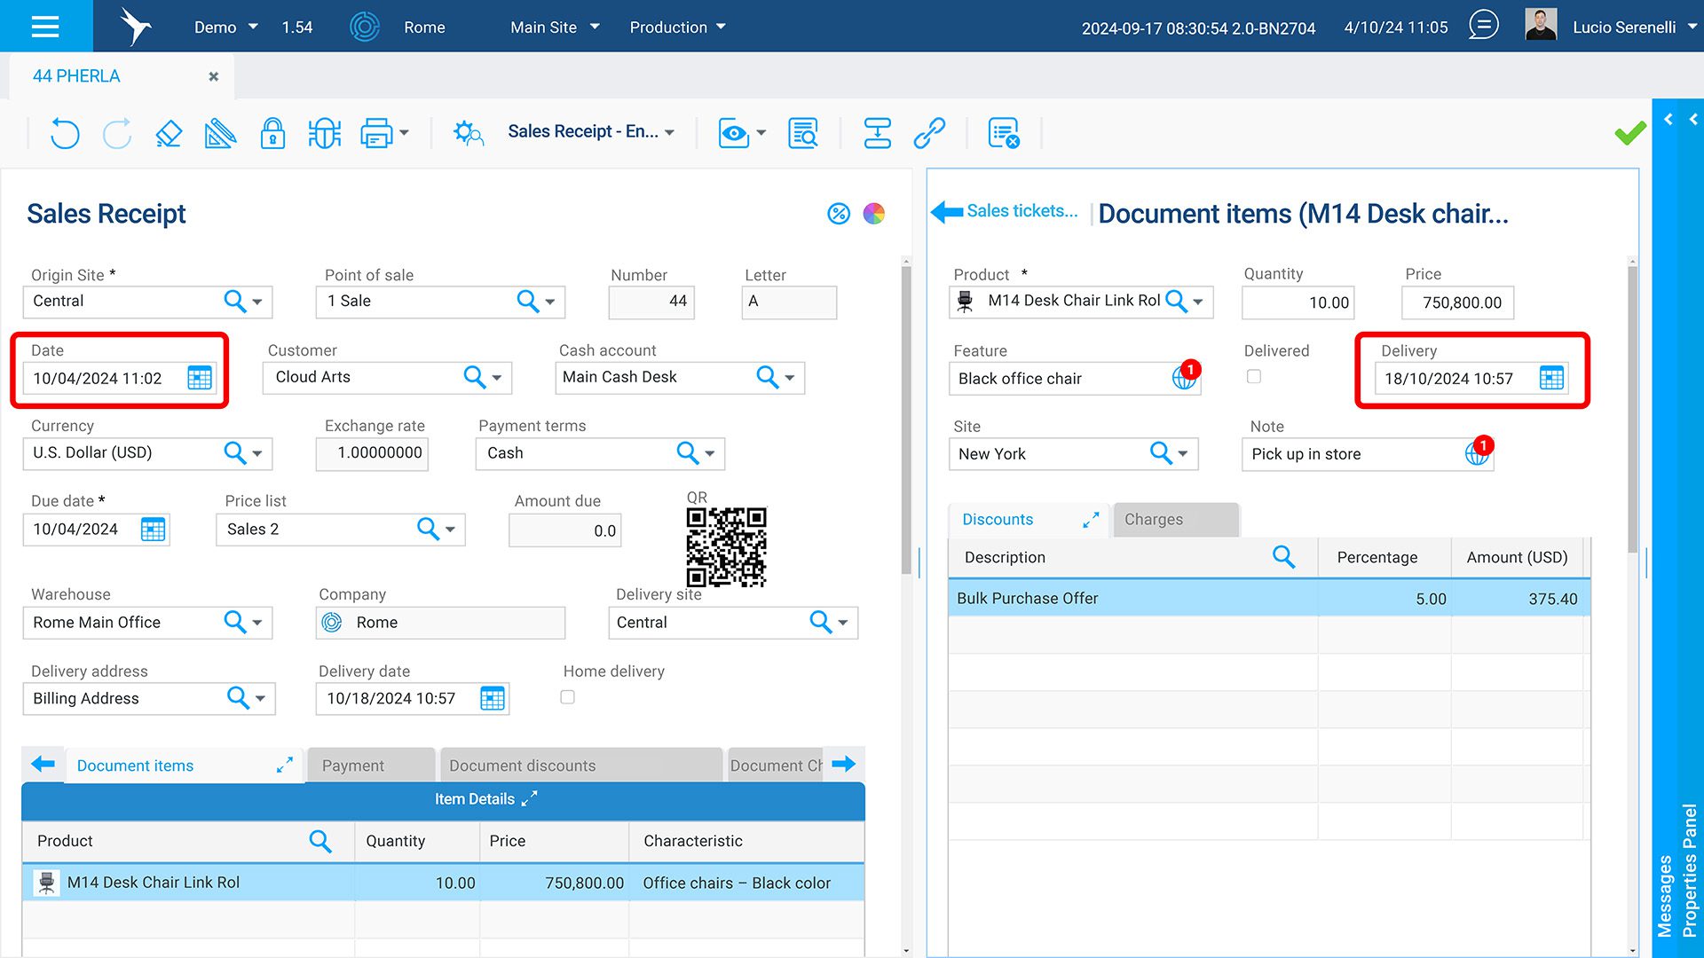1704x958 pixels.
Task: Click the printer icon in toolbar
Action: [376, 134]
